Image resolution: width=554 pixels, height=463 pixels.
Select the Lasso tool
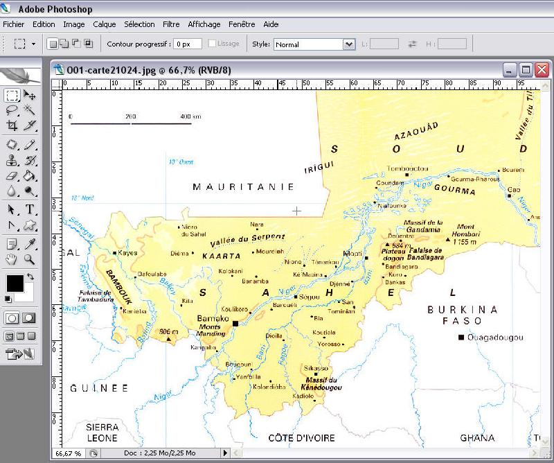[x=12, y=110]
